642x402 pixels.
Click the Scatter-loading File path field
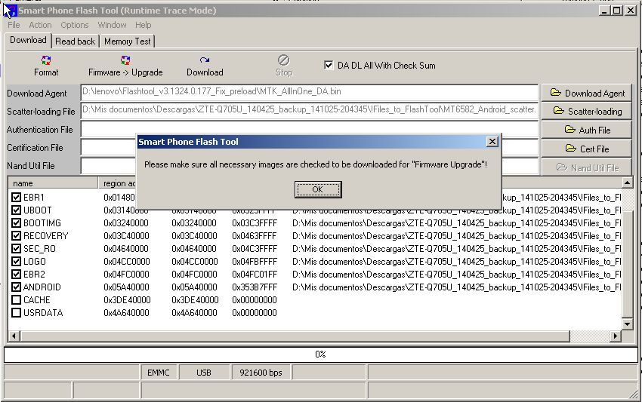pyautogui.click(x=309, y=110)
